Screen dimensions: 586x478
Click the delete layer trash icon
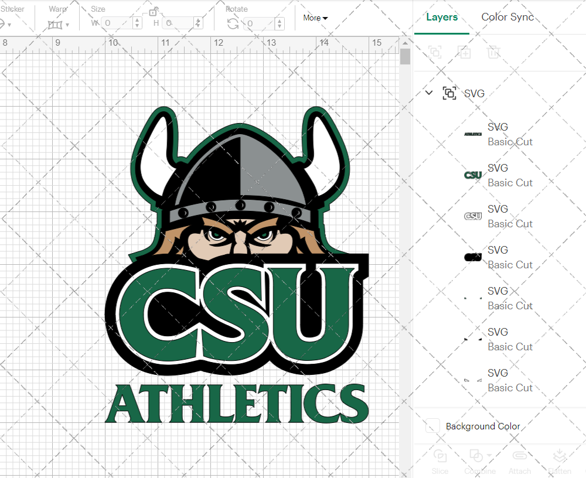[494, 52]
